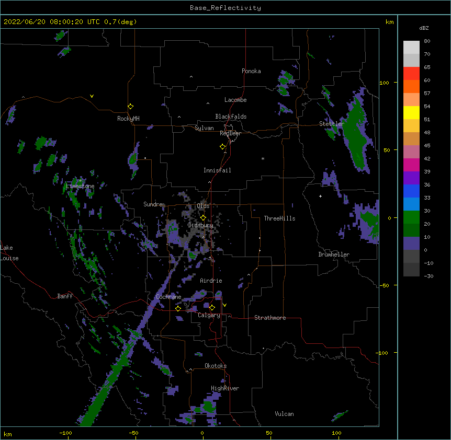The height and width of the screenshot is (440, 451).
Task: Click the Ponoka city label
Action: tap(251, 71)
